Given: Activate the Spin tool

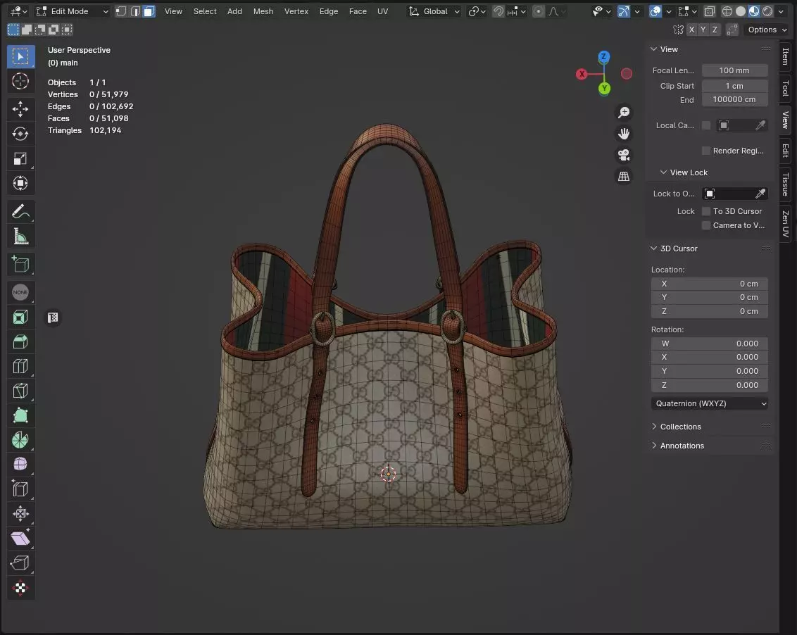Looking at the screenshot, I should 20,440.
